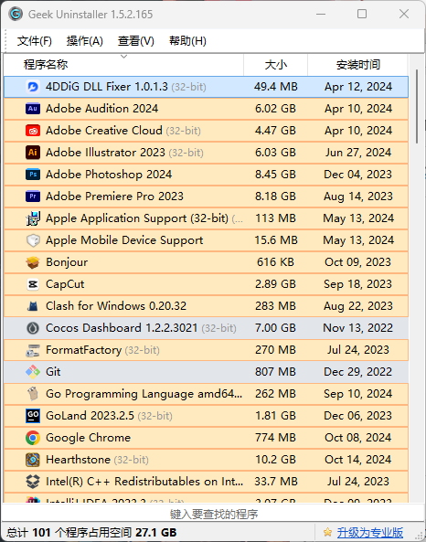Click the star icon beside the upgrade link

[327, 532]
